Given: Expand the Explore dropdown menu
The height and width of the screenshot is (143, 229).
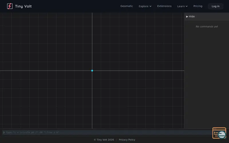Looking at the screenshot, I should [145, 6].
